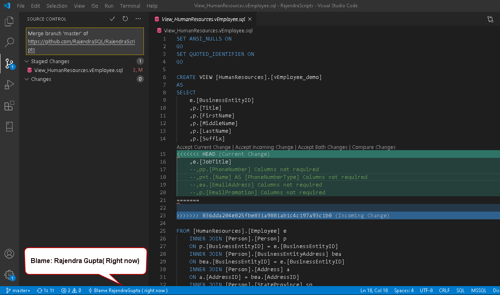Open the Explorer panel icon

pyautogui.click(x=9, y=21)
